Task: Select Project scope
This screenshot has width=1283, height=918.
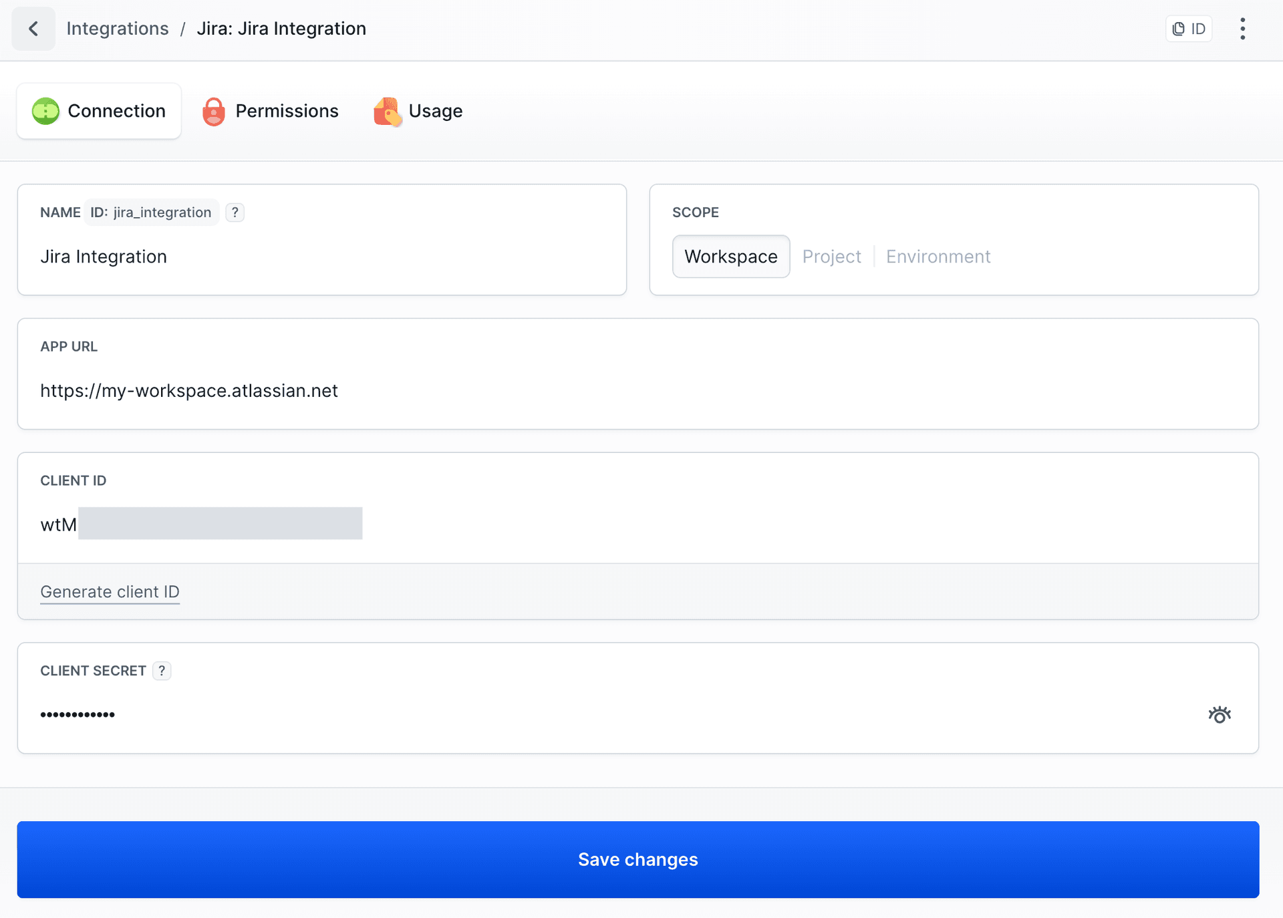Action: 831,256
